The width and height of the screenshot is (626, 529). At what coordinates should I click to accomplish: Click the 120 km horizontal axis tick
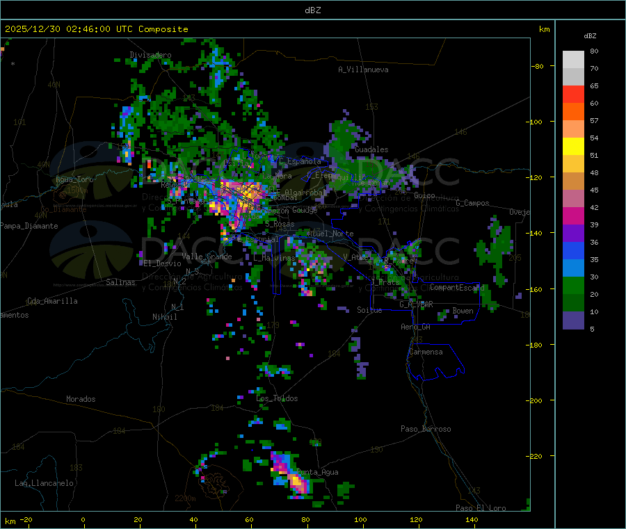coord(416,520)
